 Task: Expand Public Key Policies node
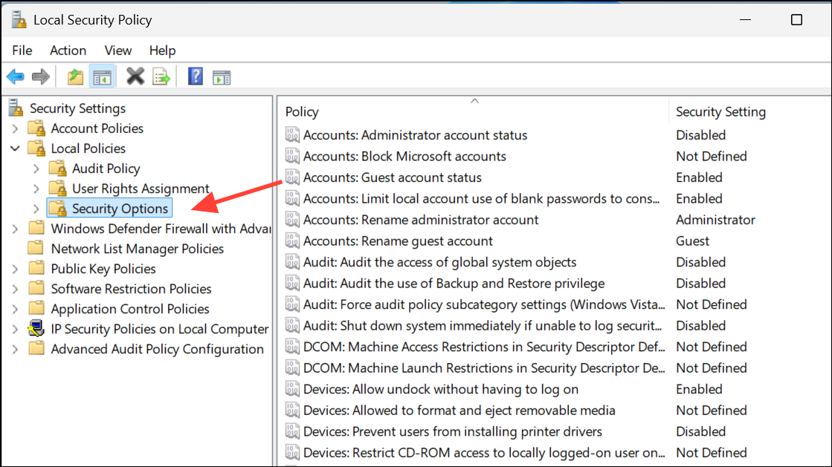click(x=15, y=270)
